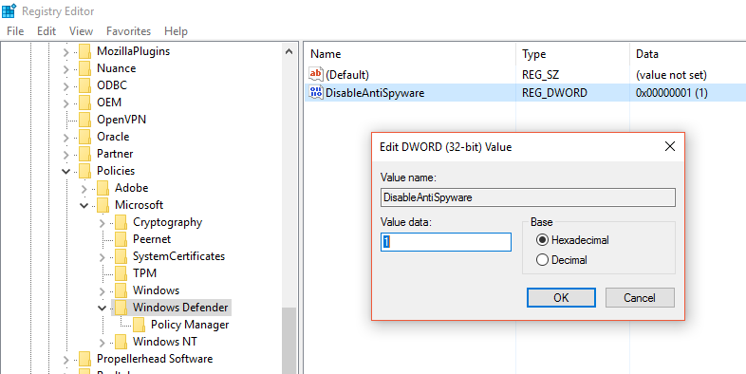Click the Registry Editor app icon

click(9, 10)
